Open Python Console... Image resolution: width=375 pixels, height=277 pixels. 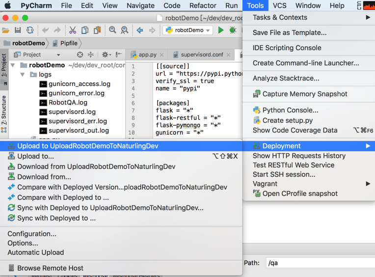point(309,110)
